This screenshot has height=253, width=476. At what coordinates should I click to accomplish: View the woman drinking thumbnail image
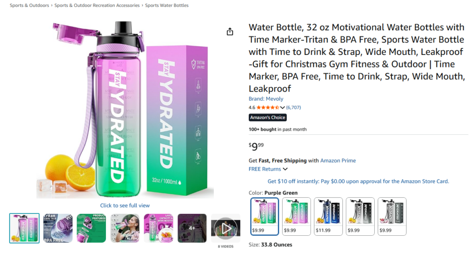point(125,228)
